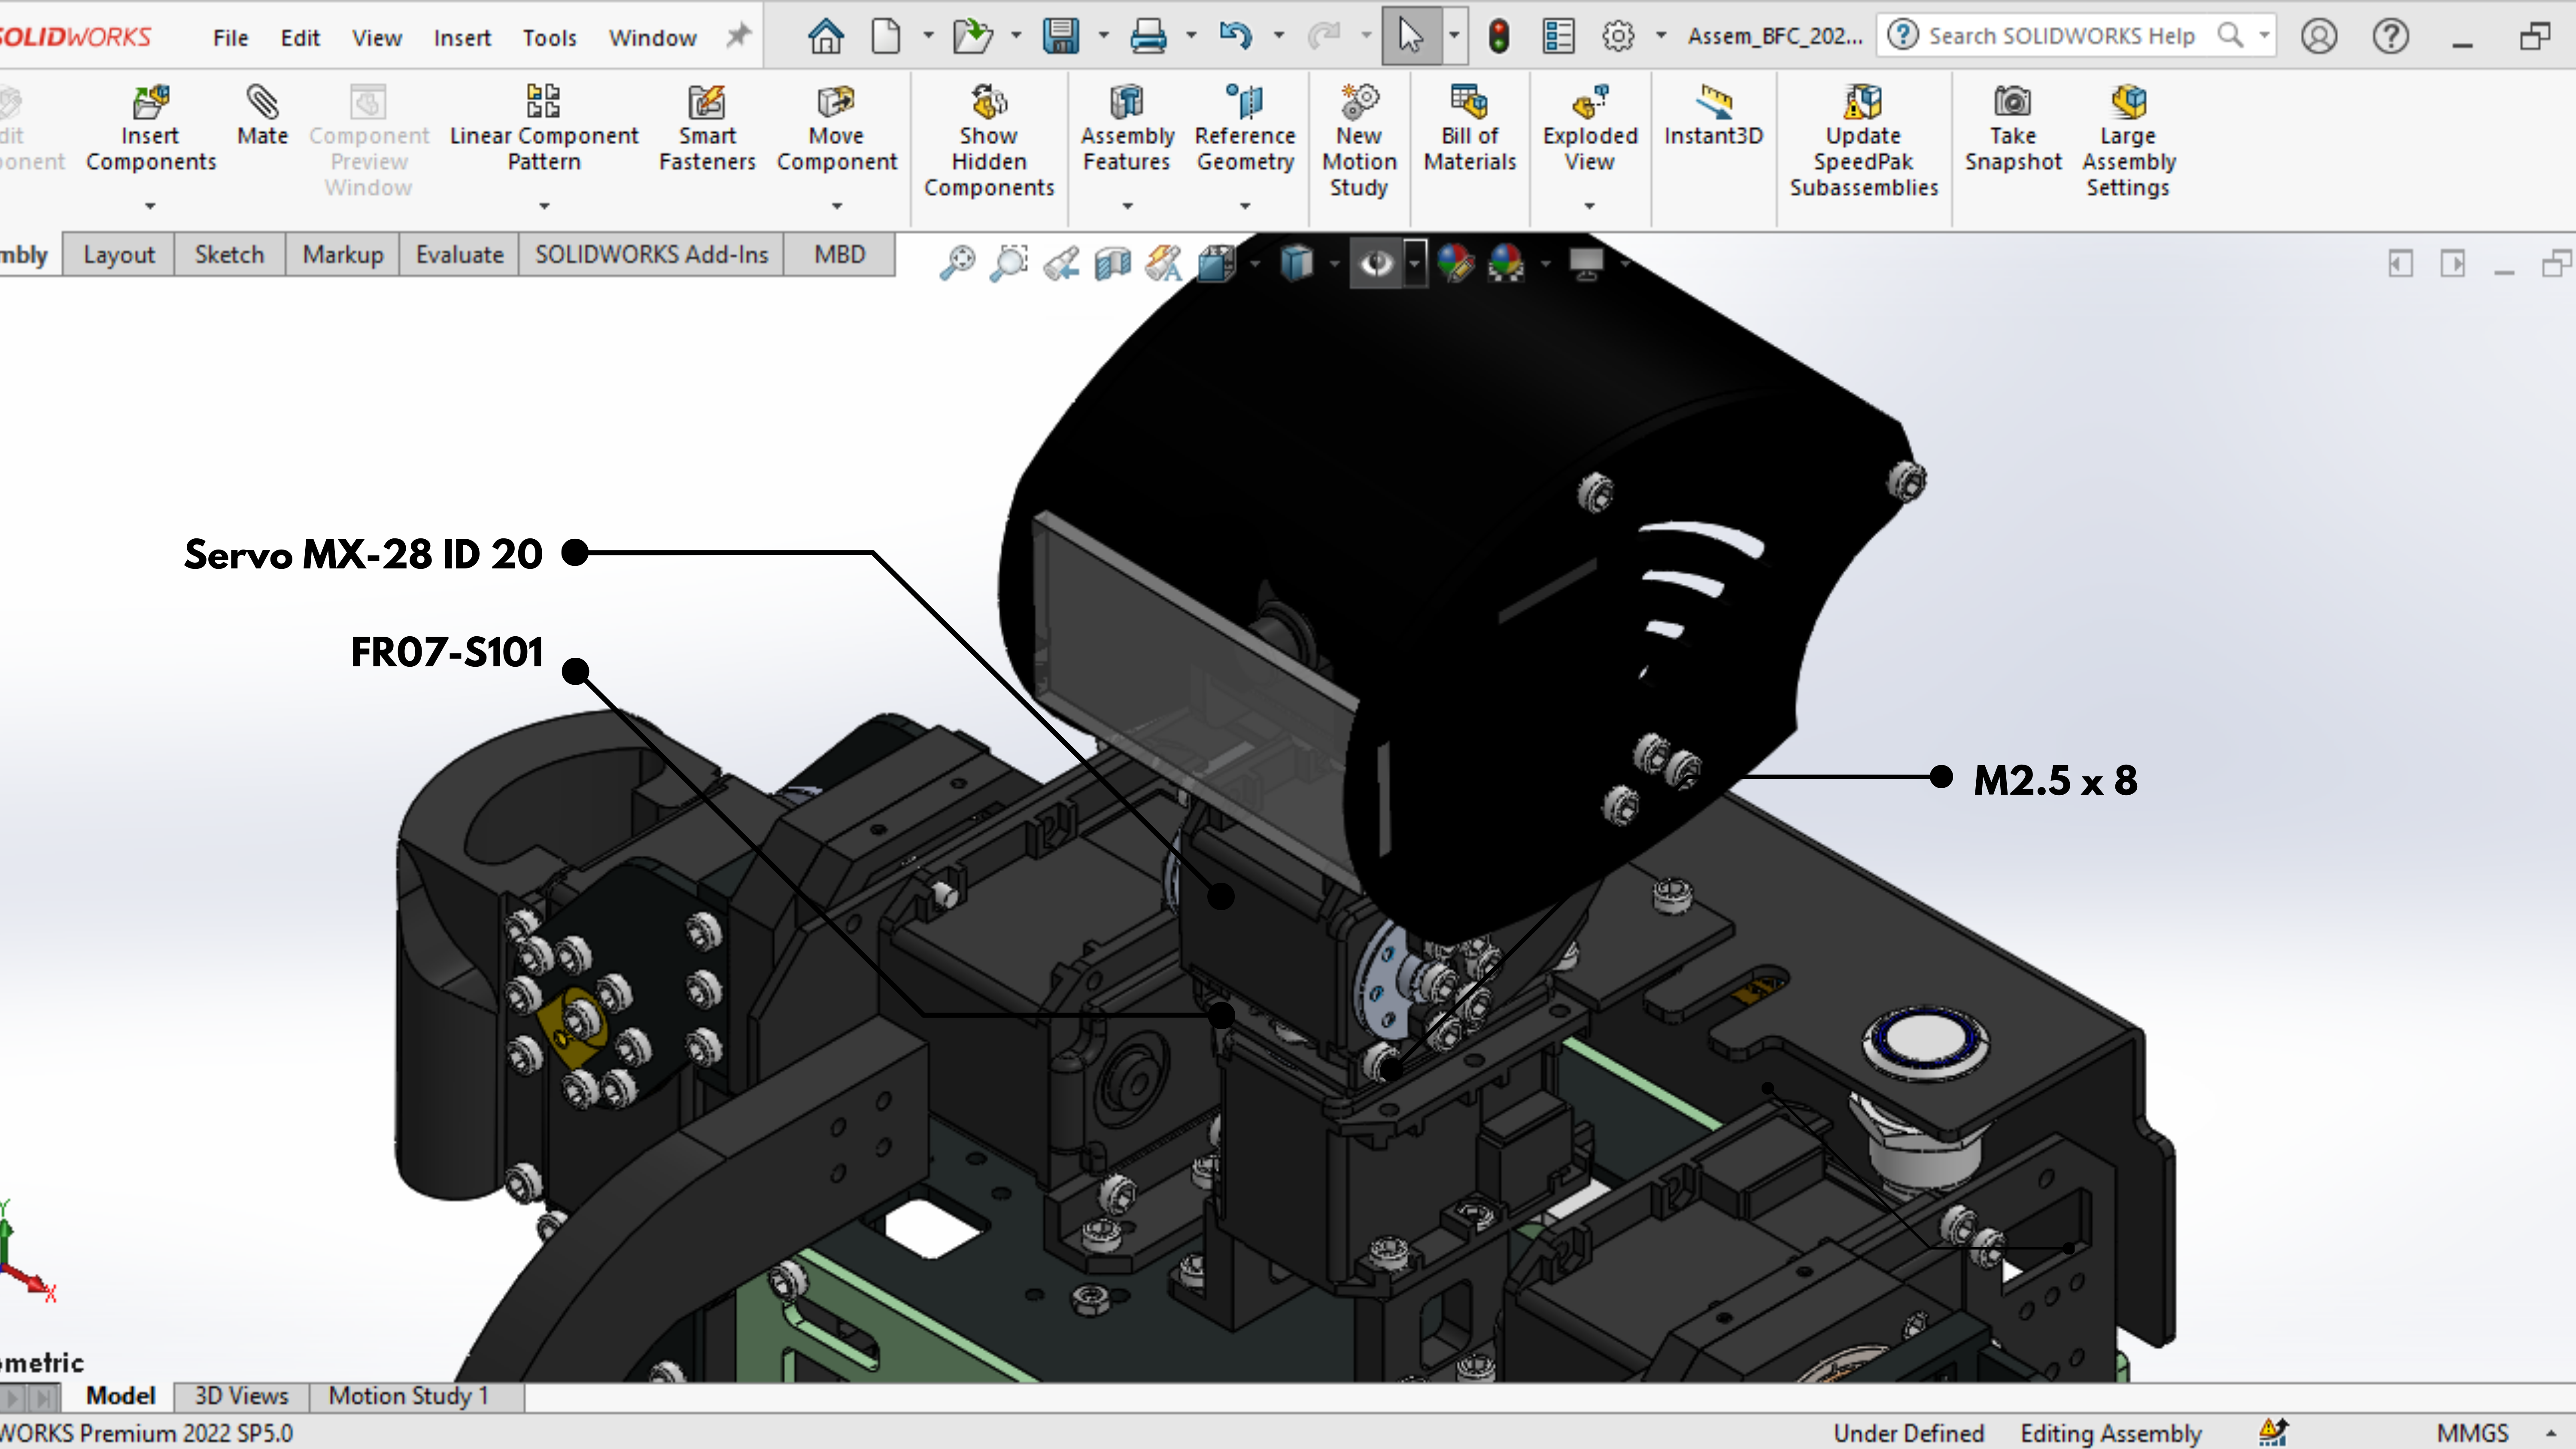This screenshot has height=1449, width=2576.
Task: Expand the Select tool dropdown arrow
Action: (x=1454, y=36)
